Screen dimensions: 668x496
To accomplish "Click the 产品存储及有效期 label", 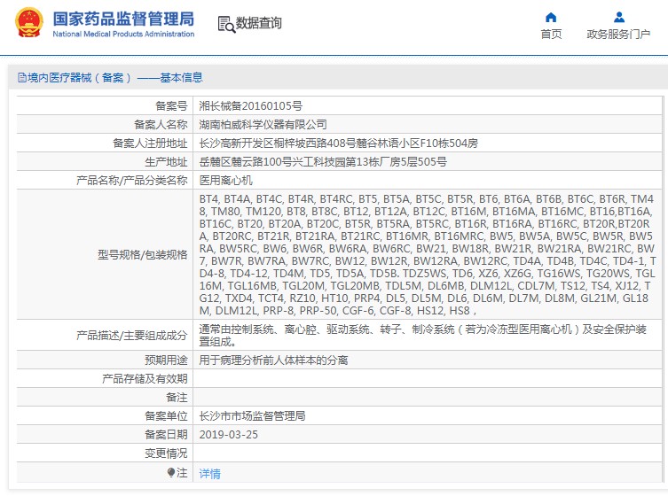I will pos(145,378).
